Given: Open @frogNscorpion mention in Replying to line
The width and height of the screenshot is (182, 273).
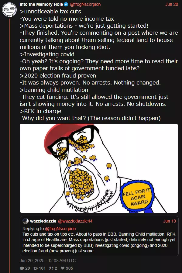Looking at the screenshot, I should 60,229.
